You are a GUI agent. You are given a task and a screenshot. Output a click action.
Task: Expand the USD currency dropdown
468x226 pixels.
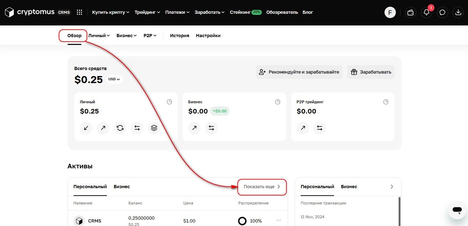(x=114, y=79)
